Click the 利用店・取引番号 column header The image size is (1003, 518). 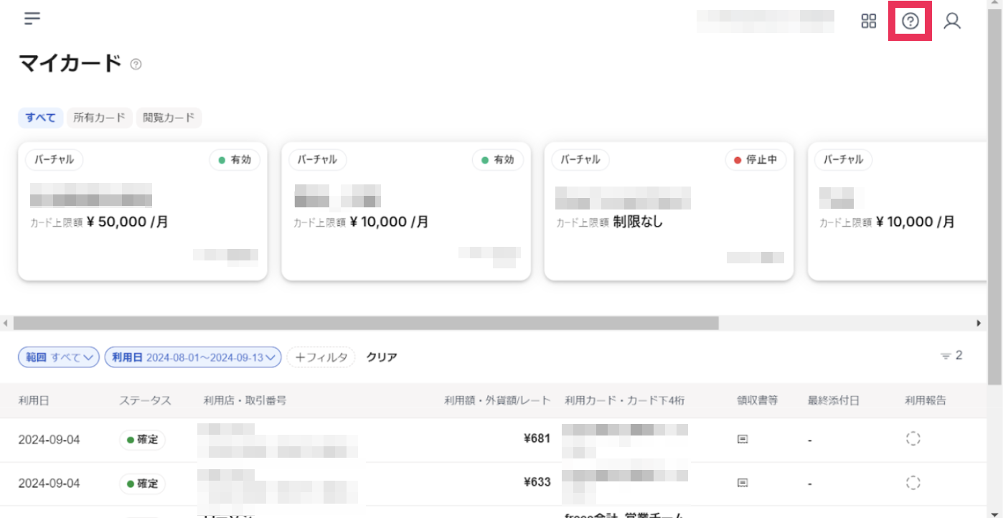pyautogui.click(x=245, y=400)
